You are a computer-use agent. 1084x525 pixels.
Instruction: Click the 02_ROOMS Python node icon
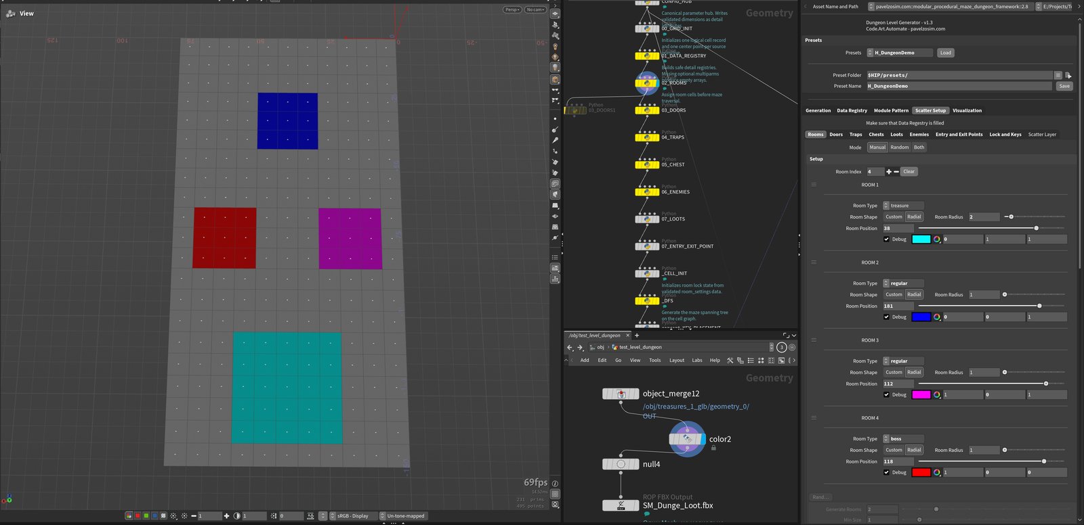click(647, 83)
